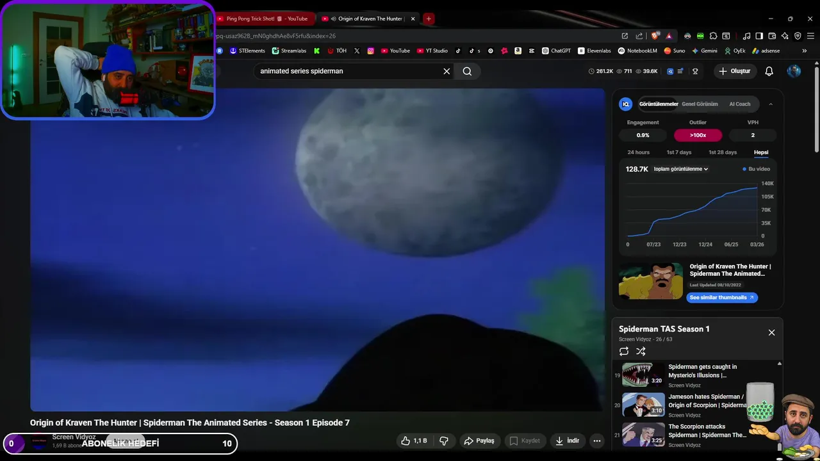Switch to Görüntülenmeler tab in vidIQ panel
This screenshot has height=461, width=820.
(x=659, y=104)
